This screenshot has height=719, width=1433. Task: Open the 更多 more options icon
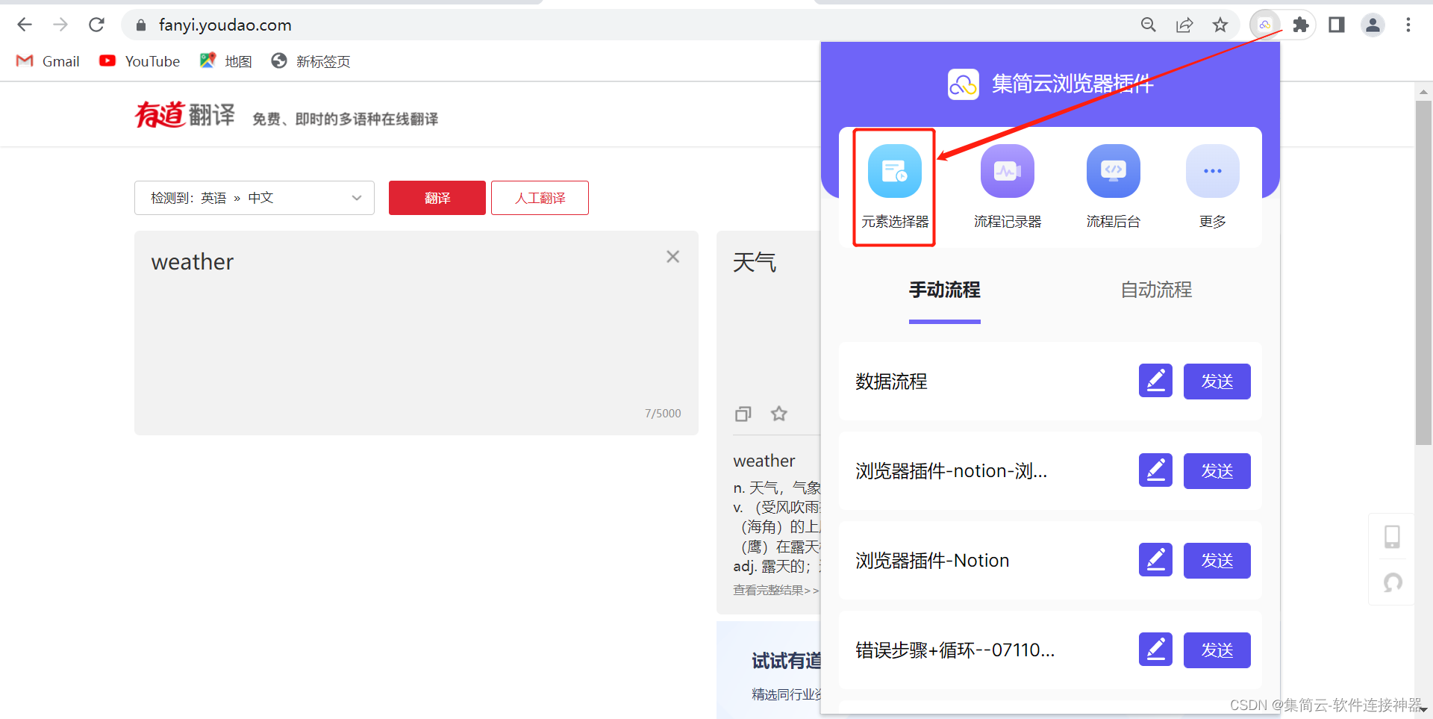(1212, 187)
